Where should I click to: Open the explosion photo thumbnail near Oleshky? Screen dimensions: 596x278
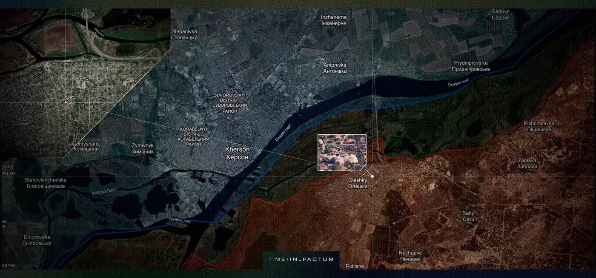pos(342,153)
